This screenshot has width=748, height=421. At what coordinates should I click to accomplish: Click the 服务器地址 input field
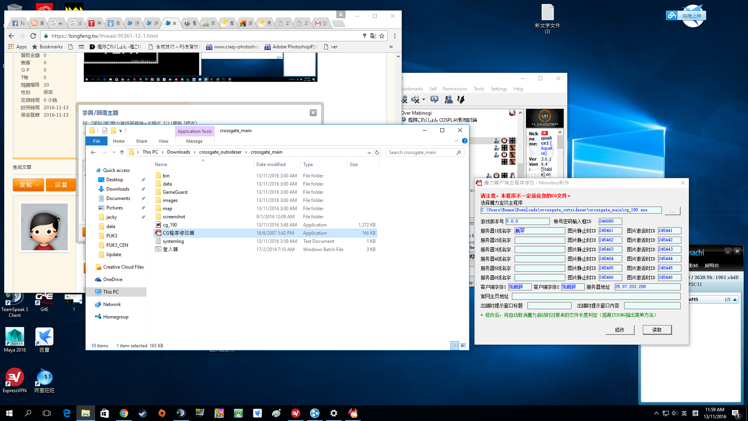tap(647, 287)
